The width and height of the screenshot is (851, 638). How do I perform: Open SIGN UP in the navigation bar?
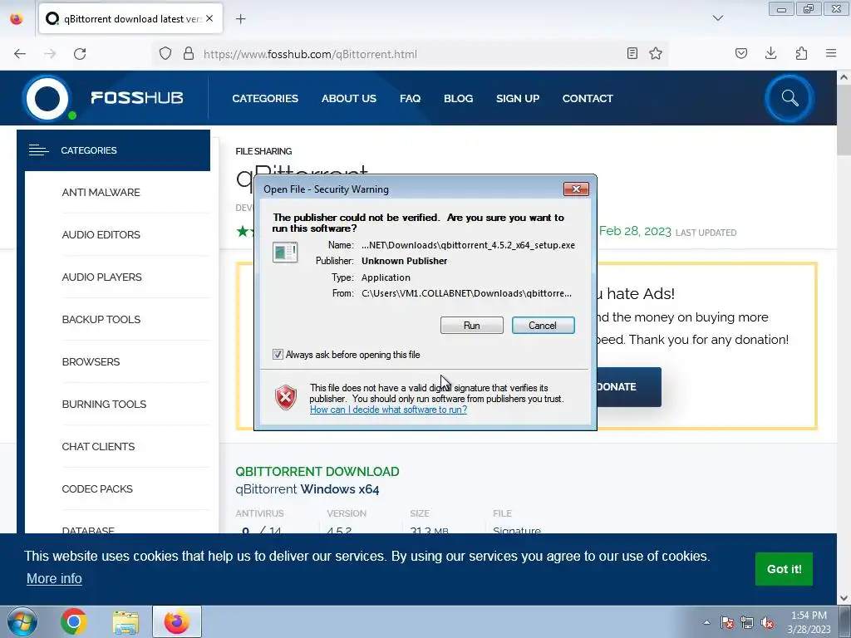517,99
